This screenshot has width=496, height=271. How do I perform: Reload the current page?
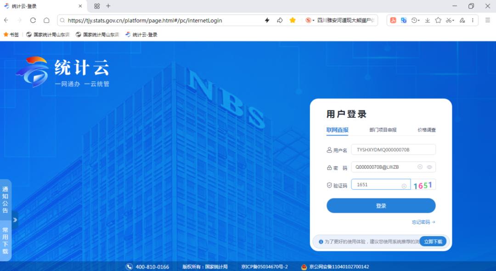[33, 20]
